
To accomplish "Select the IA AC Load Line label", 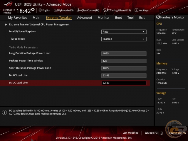I will click(x=18, y=75).
